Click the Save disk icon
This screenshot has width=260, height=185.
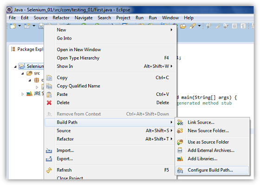[x=41, y=26]
